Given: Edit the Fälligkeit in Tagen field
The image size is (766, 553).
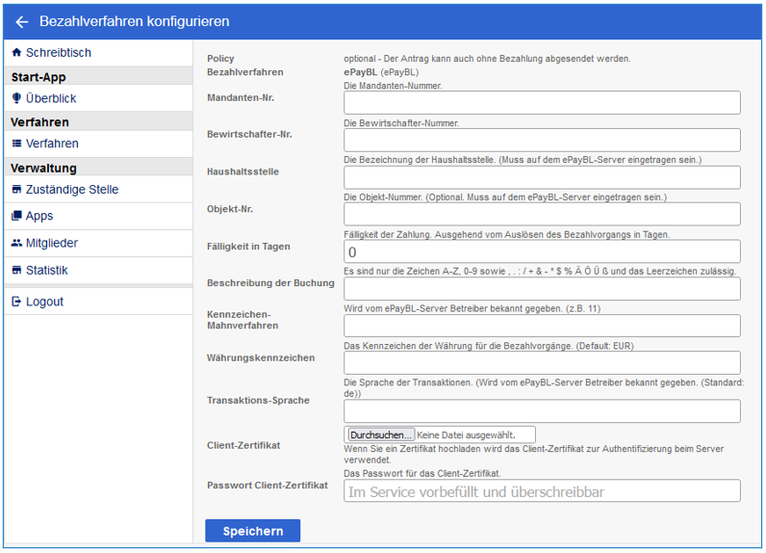Looking at the screenshot, I should tap(542, 251).
